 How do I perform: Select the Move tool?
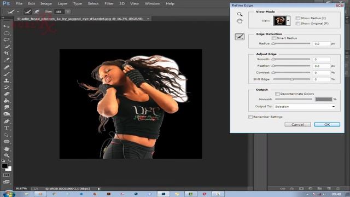pyautogui.click(x=6, y=26)
